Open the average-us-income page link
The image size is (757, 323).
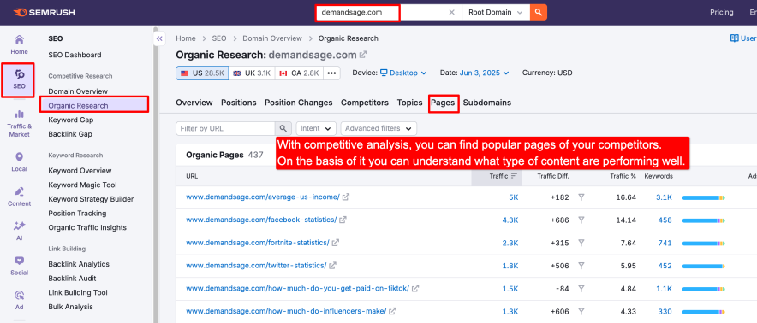pyautogui.click(x=263, y=197)
